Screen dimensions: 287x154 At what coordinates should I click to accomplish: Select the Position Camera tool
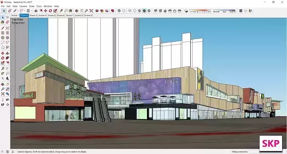click(3, 100)
